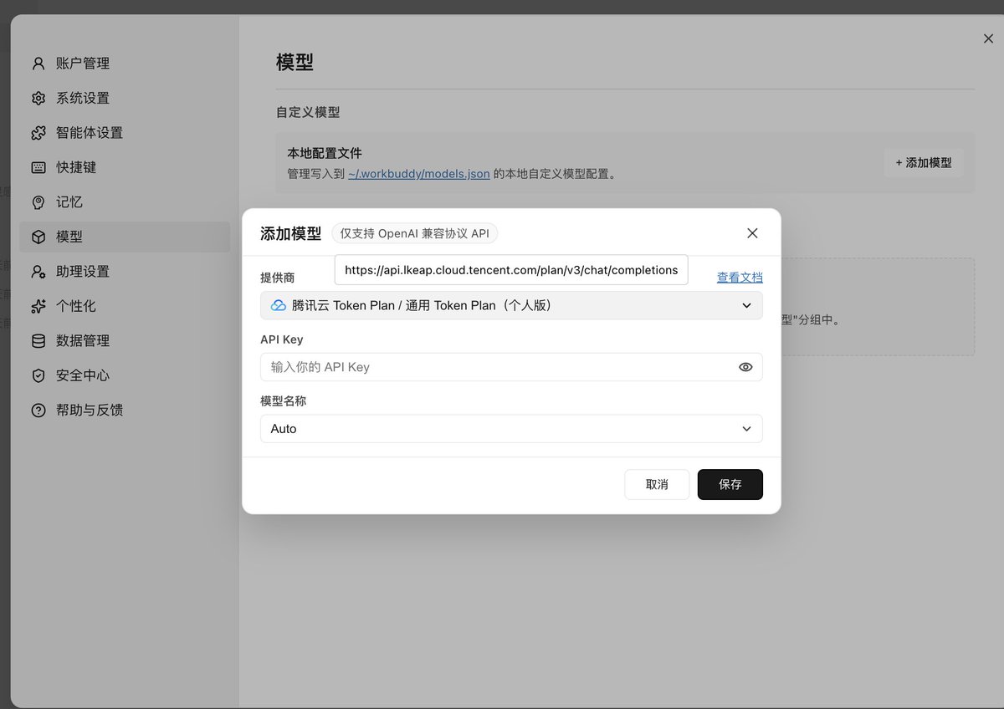This screenshot has width=1004, height=709.
Task: Toggle API Key visibility eye icon
Action: [x=745, y=367]
